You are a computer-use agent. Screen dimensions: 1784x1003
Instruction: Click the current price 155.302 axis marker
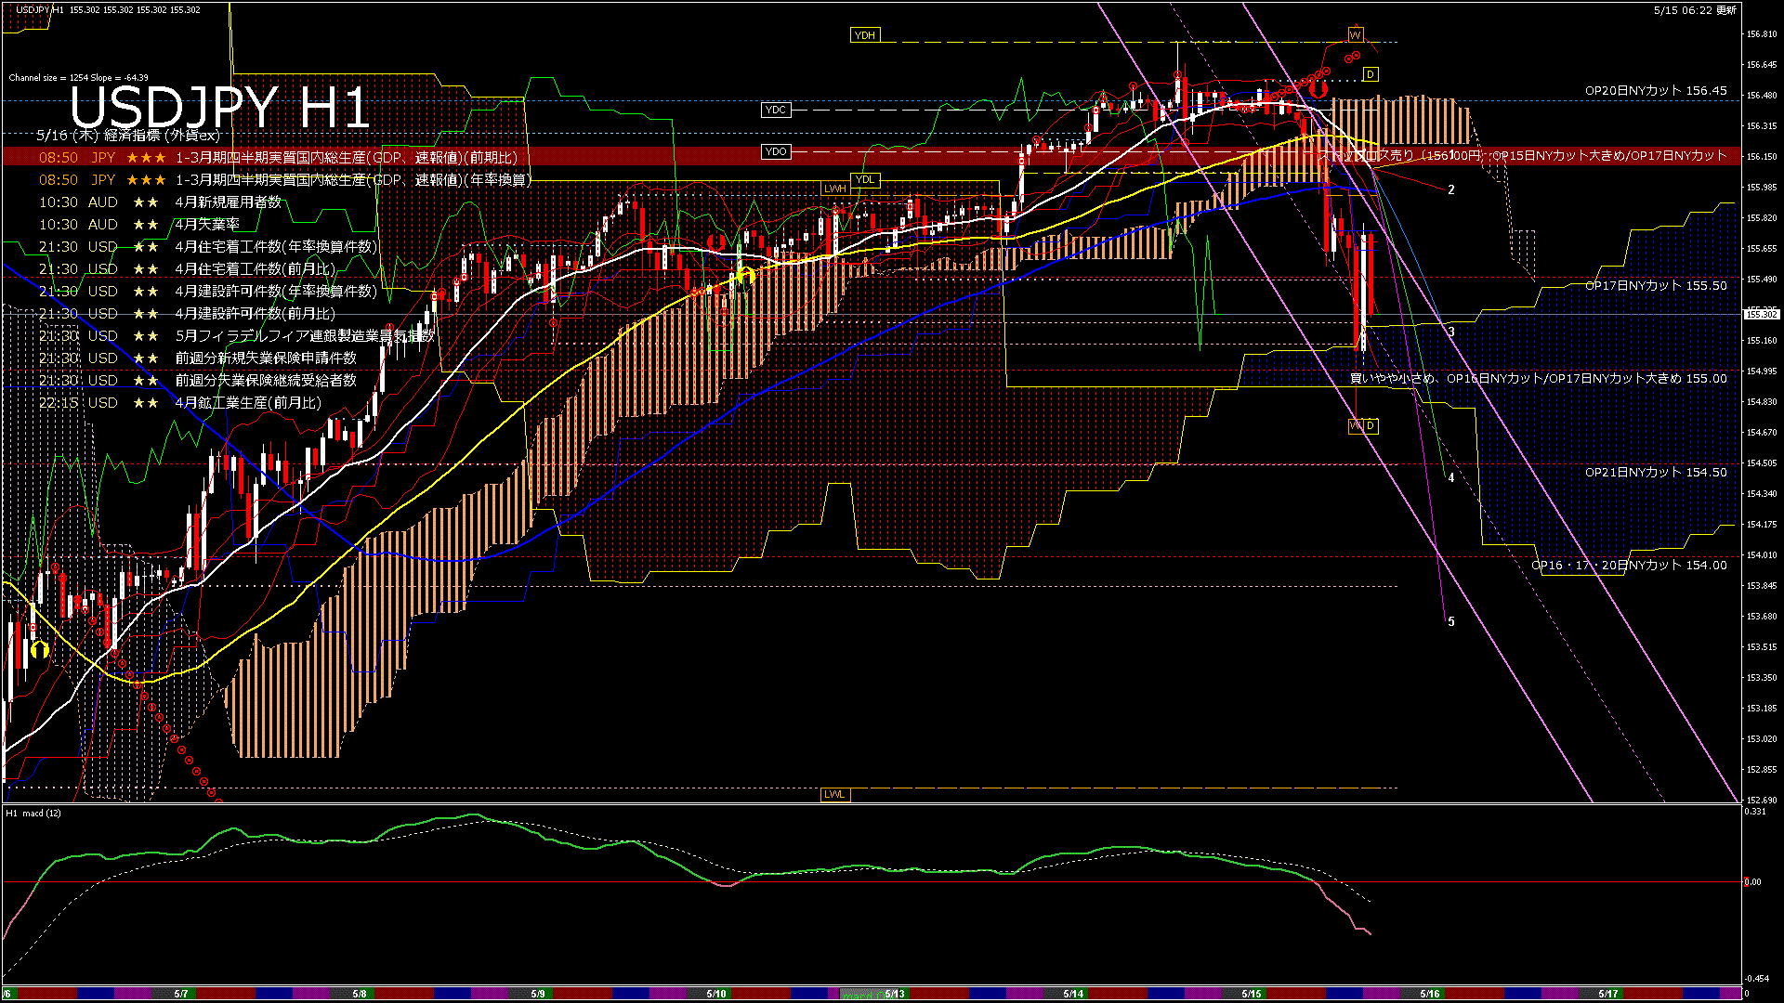[x=1761, y=314]
